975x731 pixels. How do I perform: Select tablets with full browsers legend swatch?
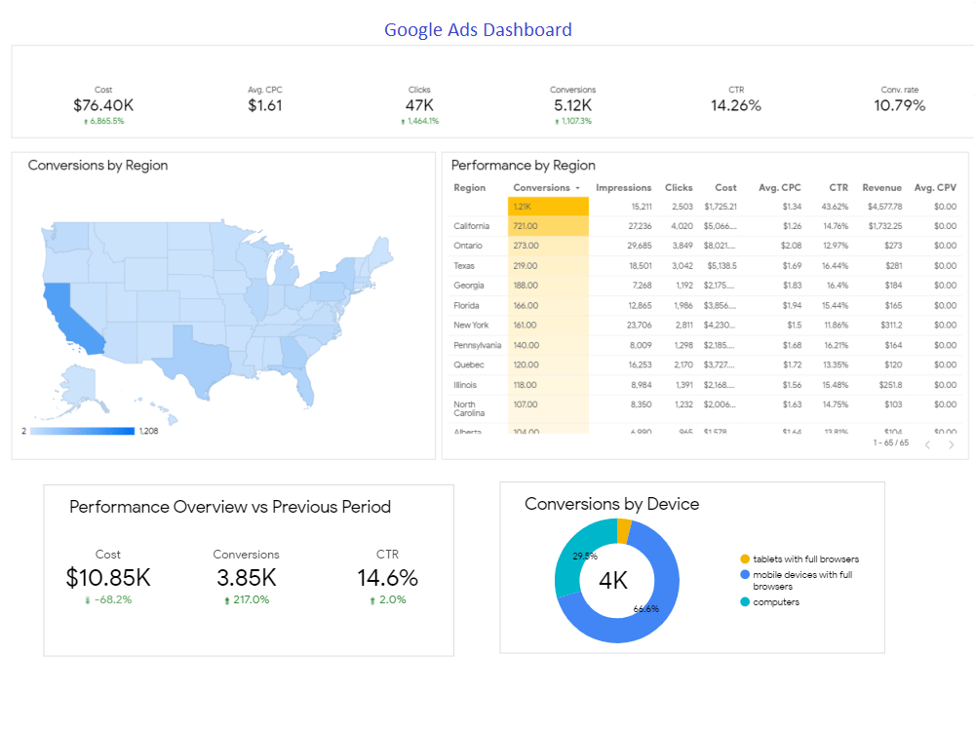(745, 558)
